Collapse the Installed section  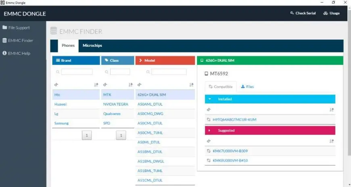coord(270,99)
